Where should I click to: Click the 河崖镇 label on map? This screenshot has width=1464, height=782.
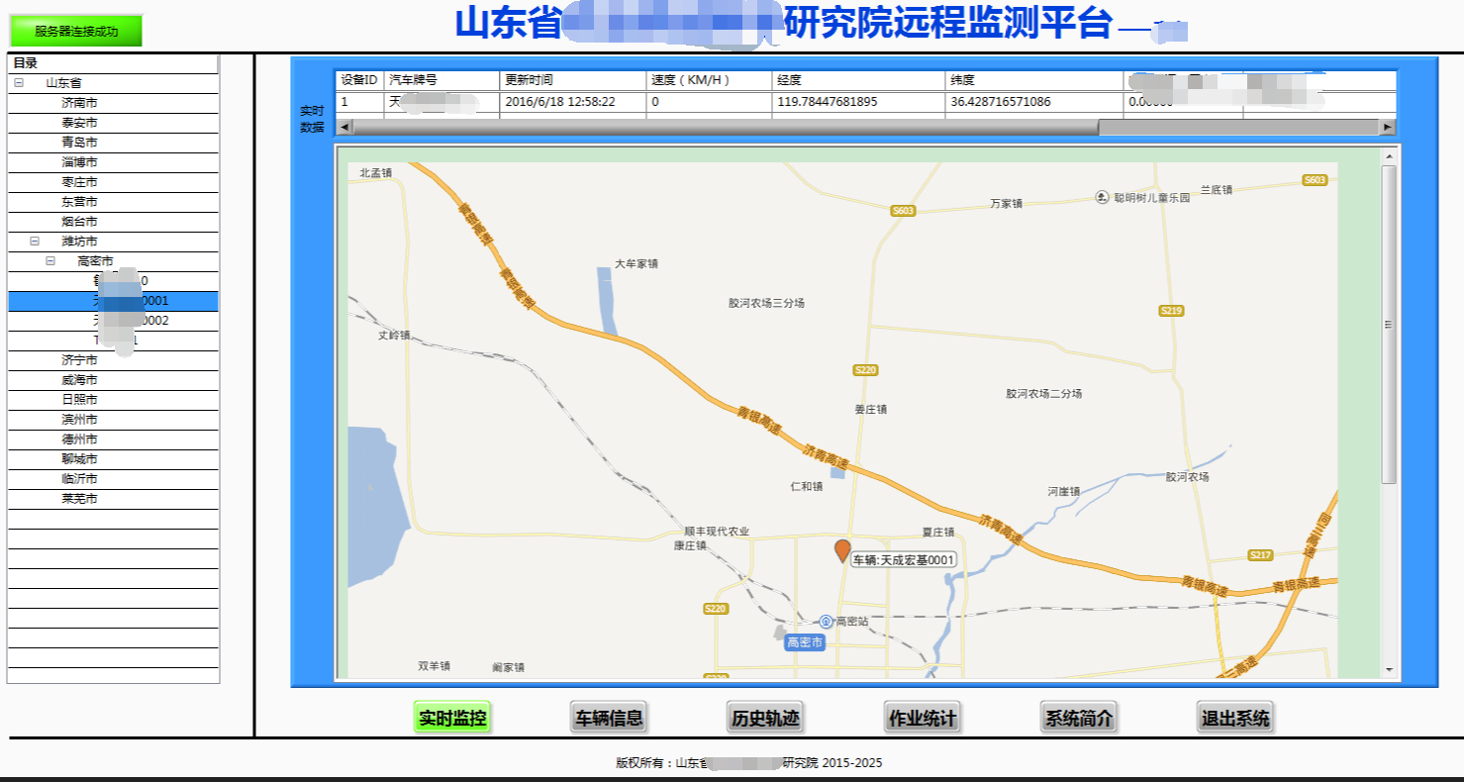(x=1064, y=492)
